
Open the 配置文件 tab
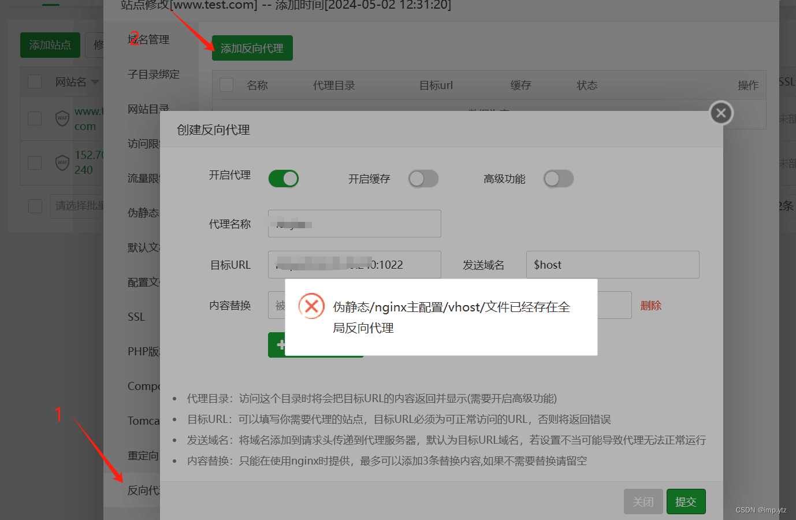pyautogui.click(x=143, y=282)
